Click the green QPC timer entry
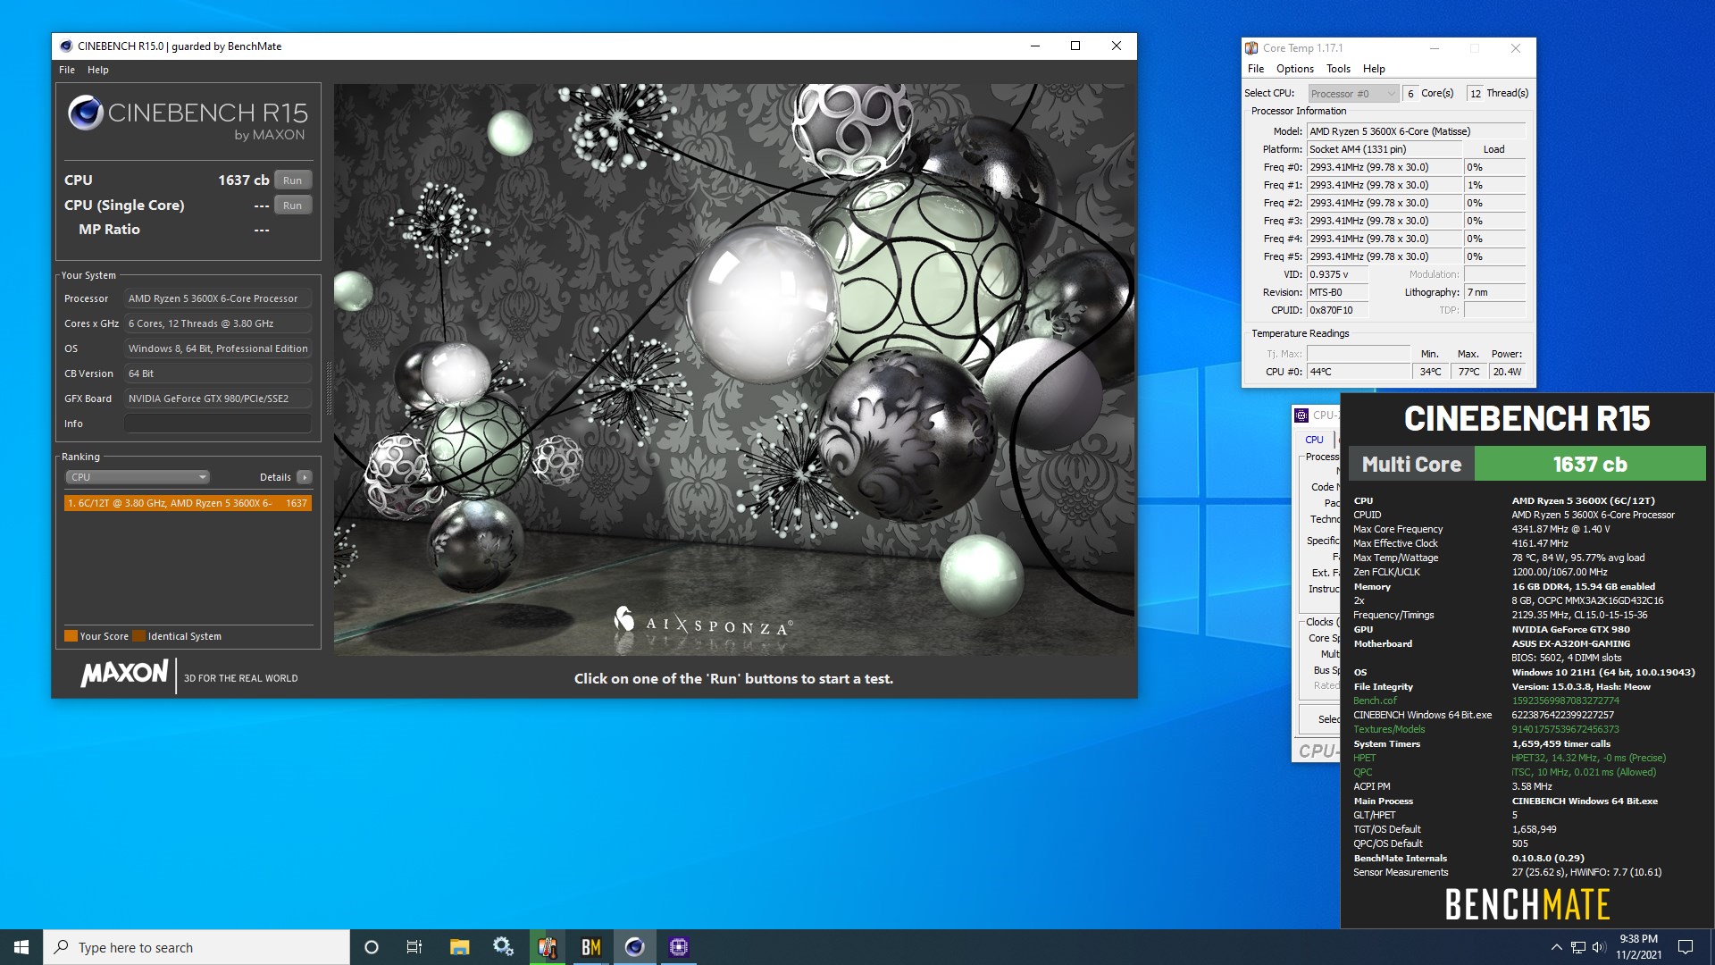This screenshot has width=1715, height=965. [x=1363, y=772]
